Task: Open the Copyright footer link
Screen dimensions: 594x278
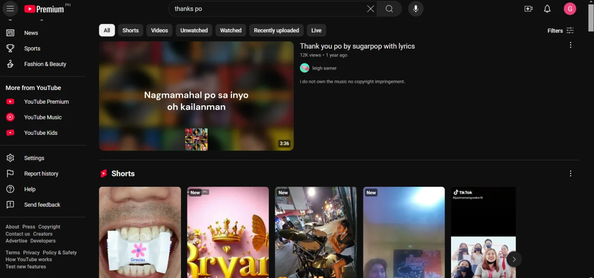Action: click(x=49, y=227)
